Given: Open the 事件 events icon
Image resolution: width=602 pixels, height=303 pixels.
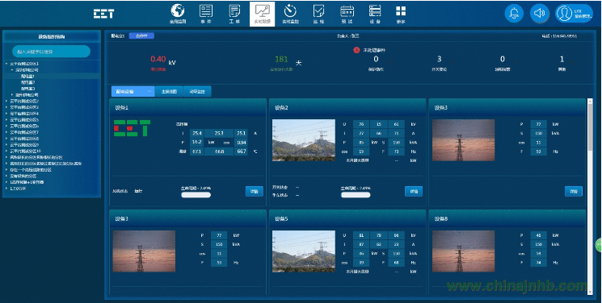Looking at the screenshot, I should [x=206, y=14].
